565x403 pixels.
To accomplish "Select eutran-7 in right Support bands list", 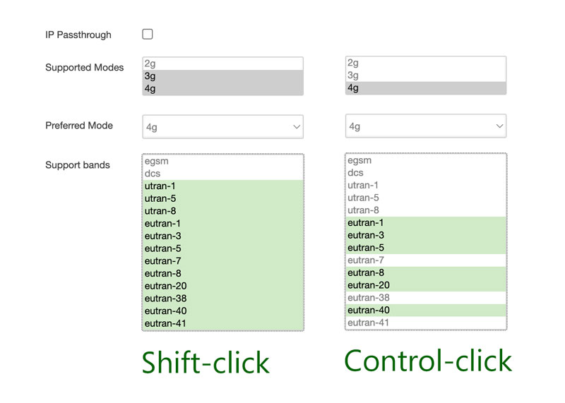I will point(426,260).
